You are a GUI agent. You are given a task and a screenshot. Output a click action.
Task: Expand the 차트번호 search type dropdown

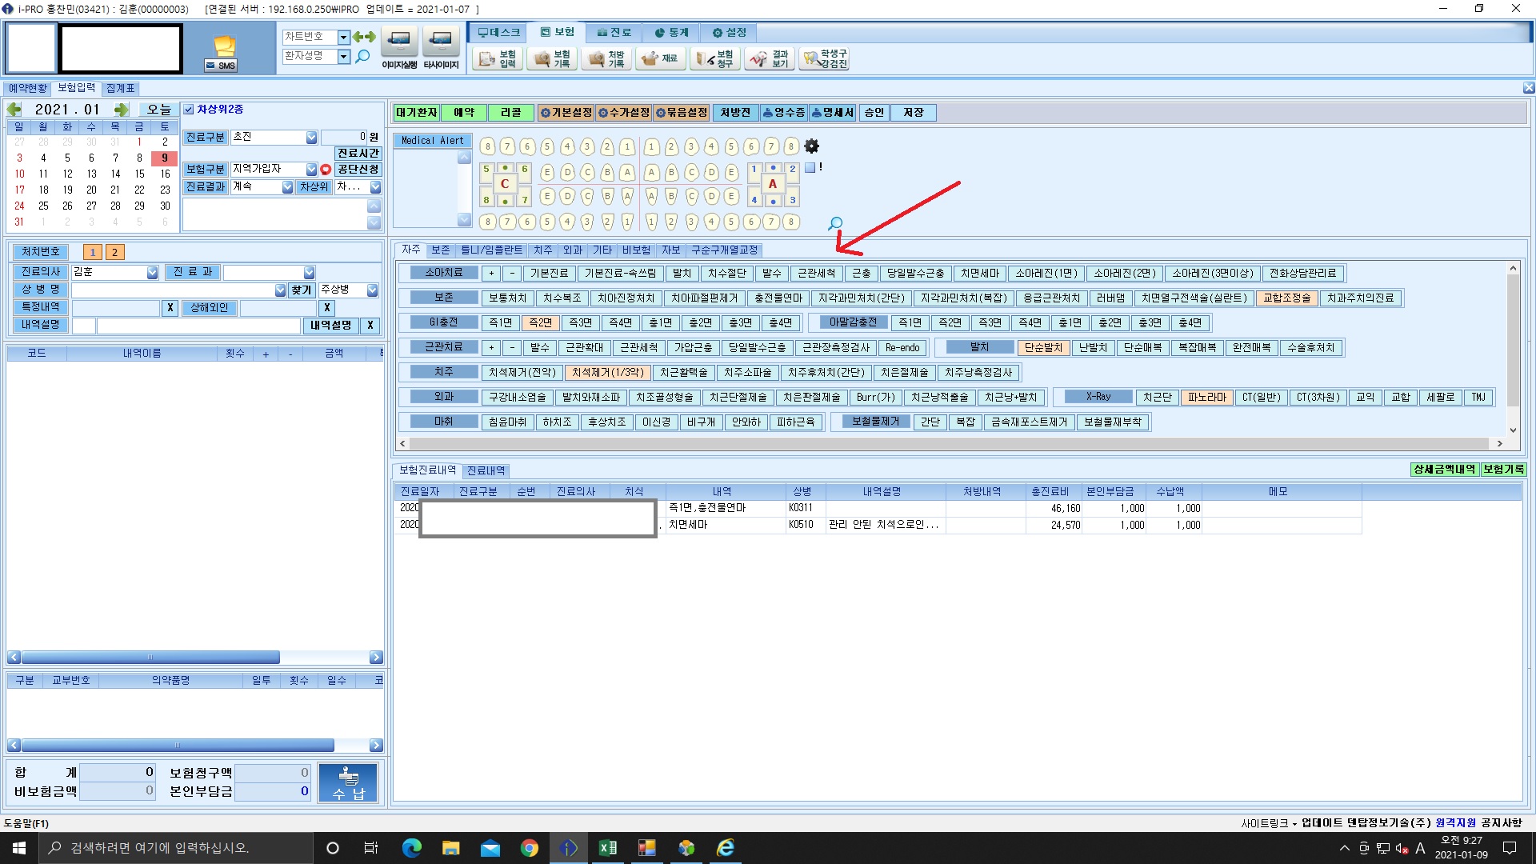point(343,37)
